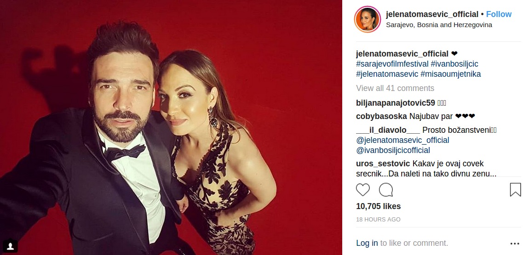The width and height of the screenshot is (523, 255).
Task: Open the @ivanbosiljcicofficial mention
Action: coord(393,150)
